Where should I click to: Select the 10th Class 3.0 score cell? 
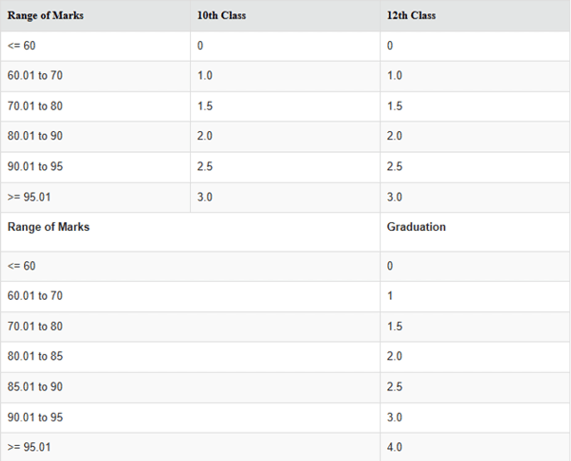205,197
